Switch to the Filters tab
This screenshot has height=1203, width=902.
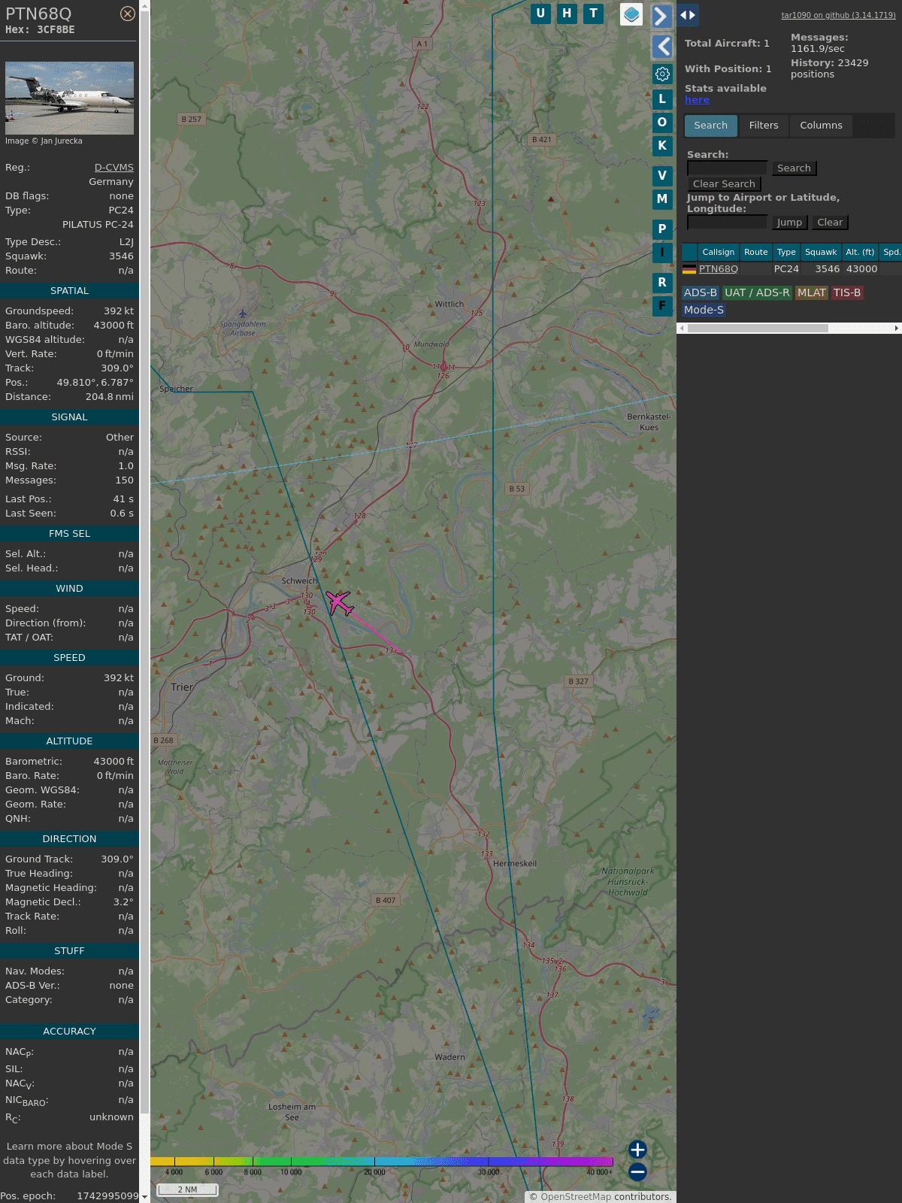[764, 125]
